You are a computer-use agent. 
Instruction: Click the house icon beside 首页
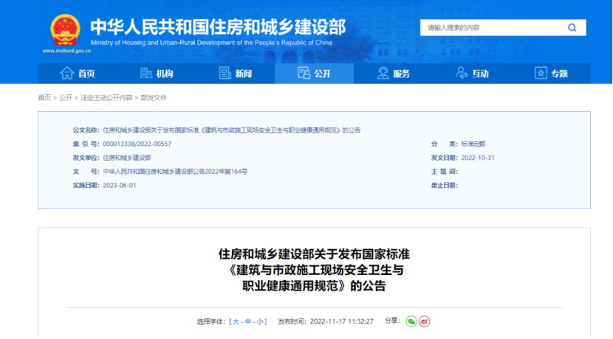(x=67, y=73)
